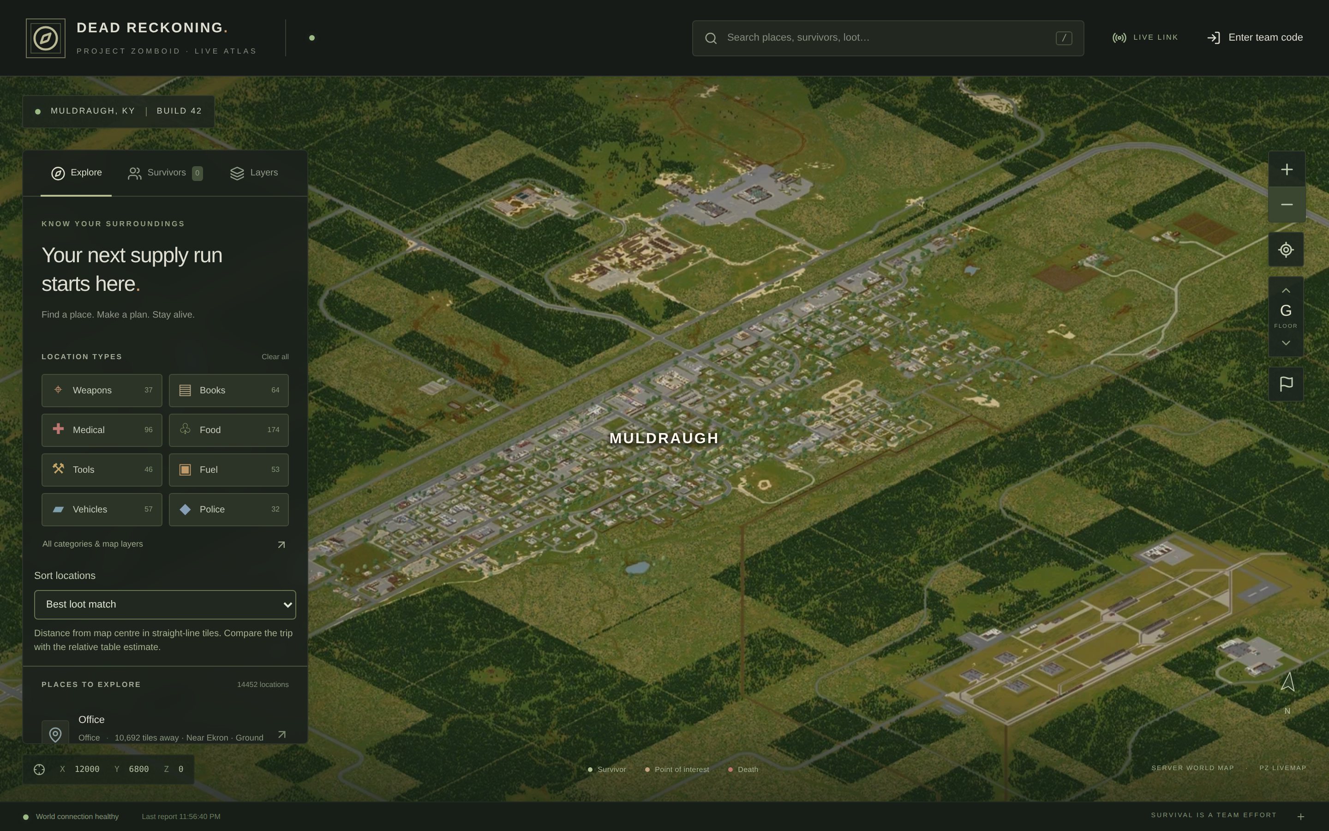Click the Dead Reckoning compass logo
Viewport: 1329px width, 831px height.
46,38
